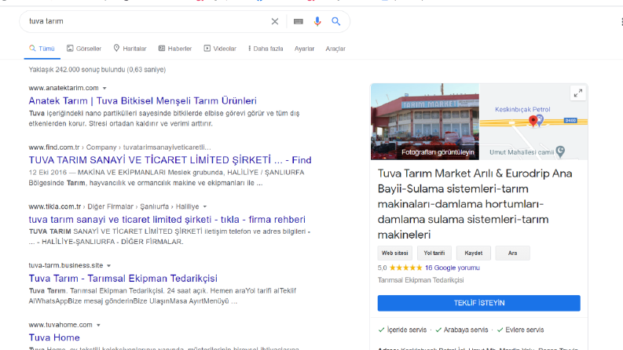Click the Tarımsal Ekipman Tedarikçisi category text
The image size is (623, 350).
click(420, 280)
